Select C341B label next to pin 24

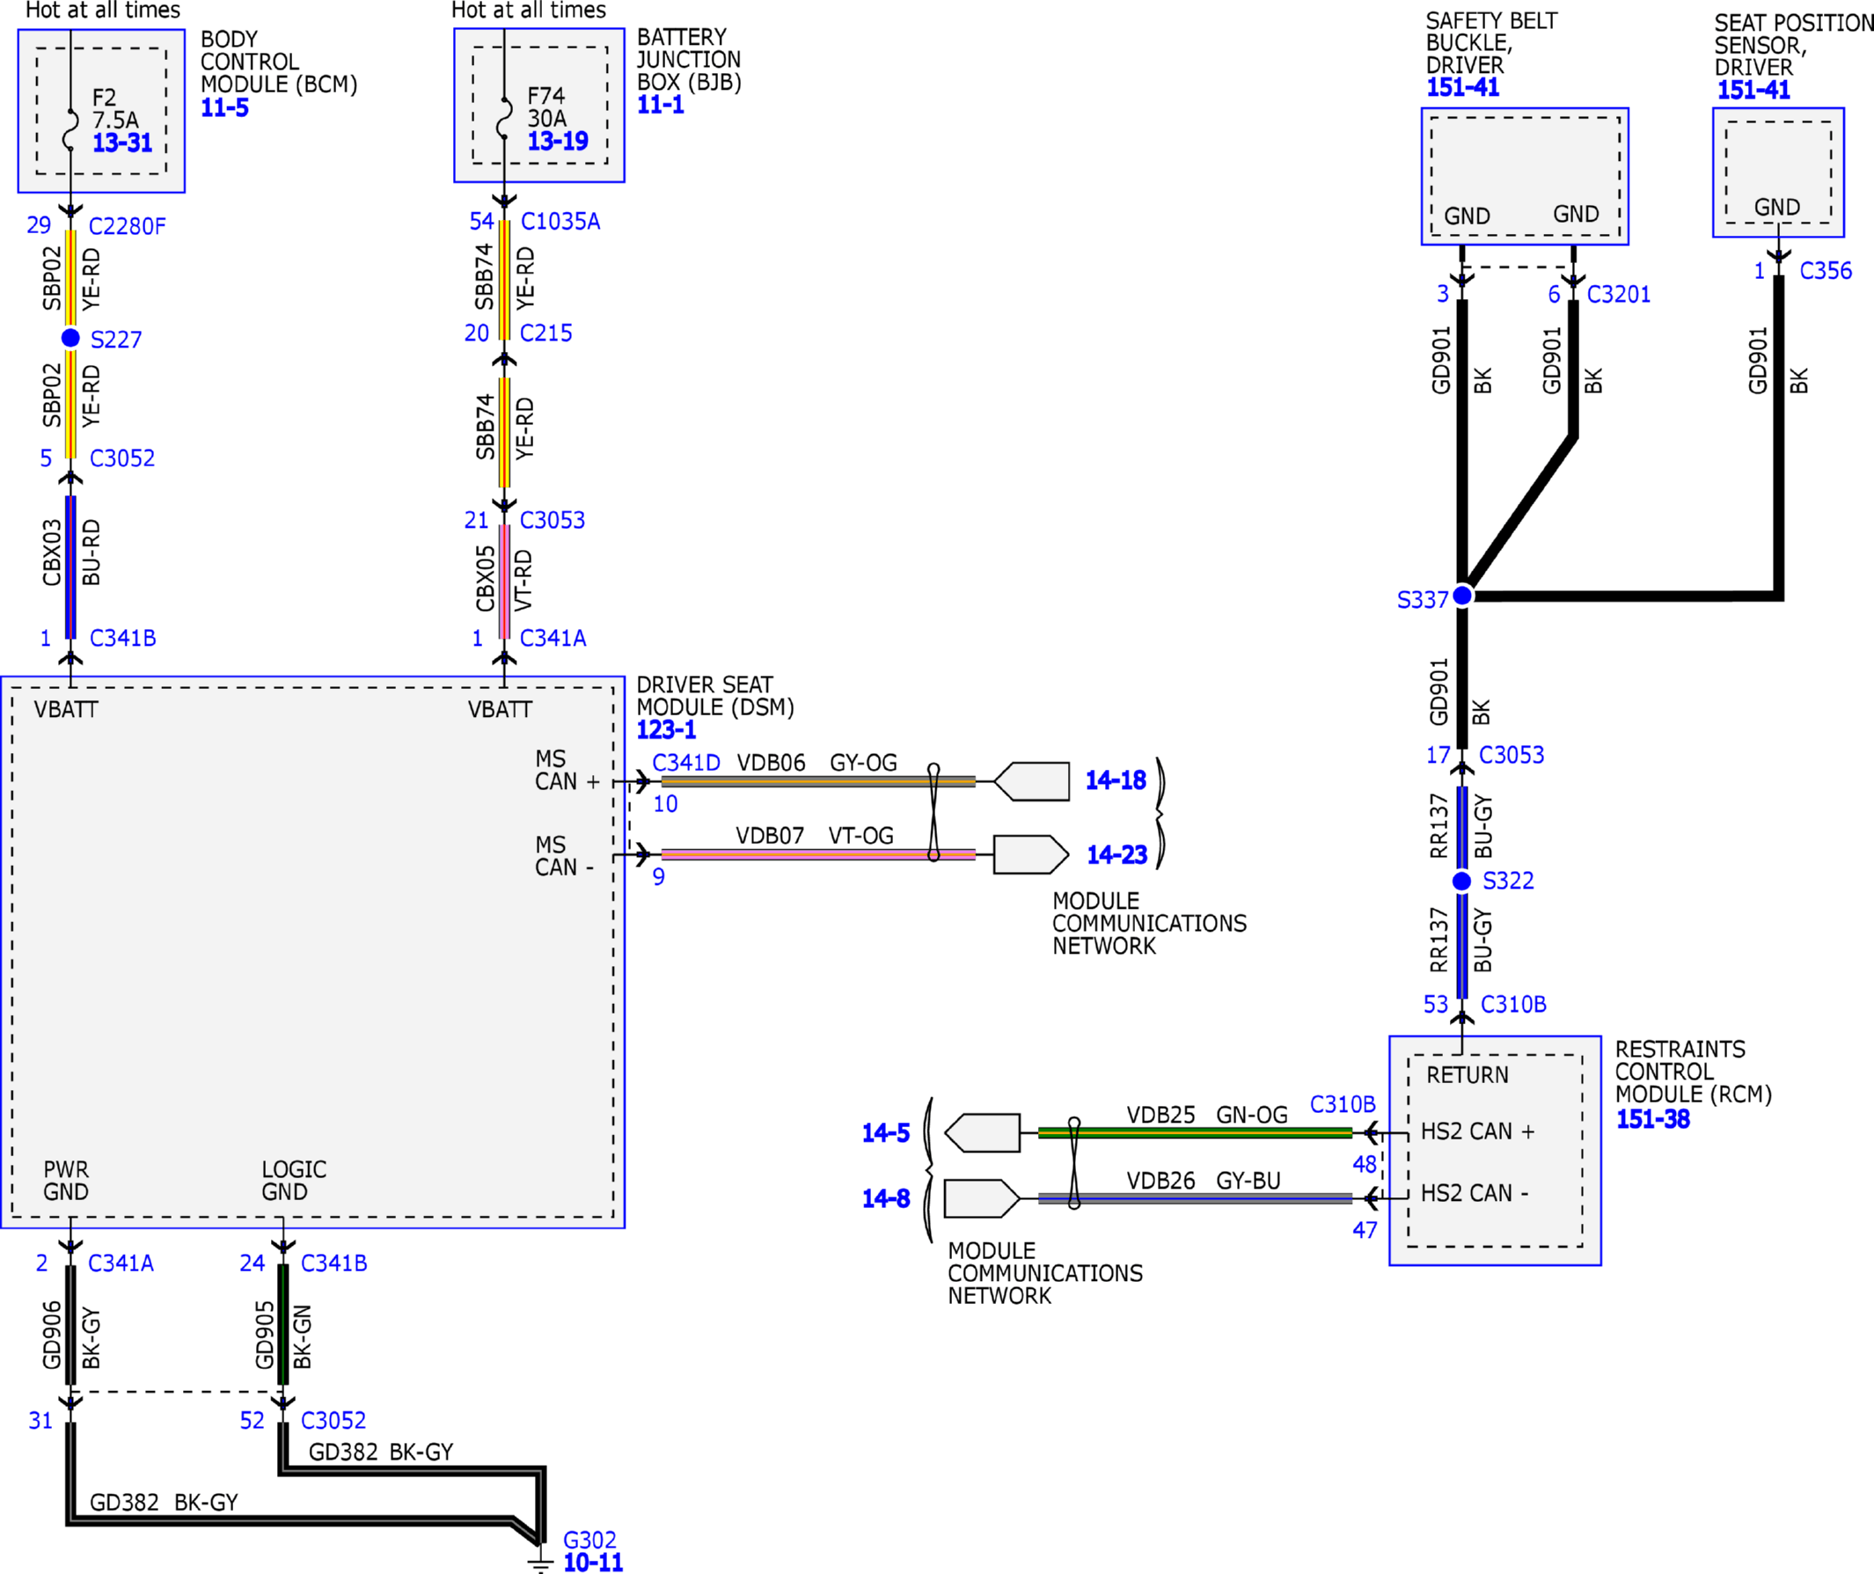click(x=334, y=1263)
